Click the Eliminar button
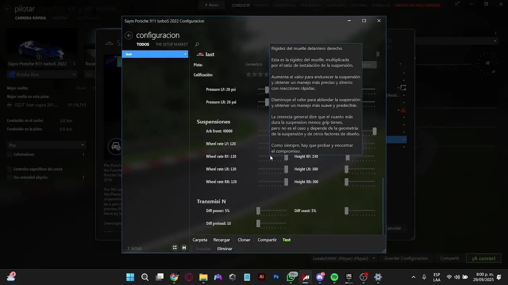Screen dimensions: 508x285 tap(225, 249)
